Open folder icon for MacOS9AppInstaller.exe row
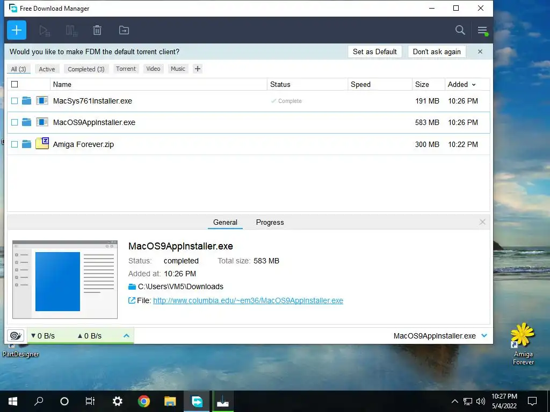Screen dimensions: 550x412 [x=27, y=122]
